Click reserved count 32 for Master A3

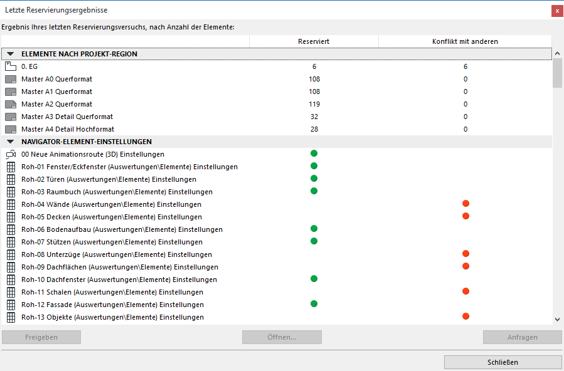click(314, 117)
